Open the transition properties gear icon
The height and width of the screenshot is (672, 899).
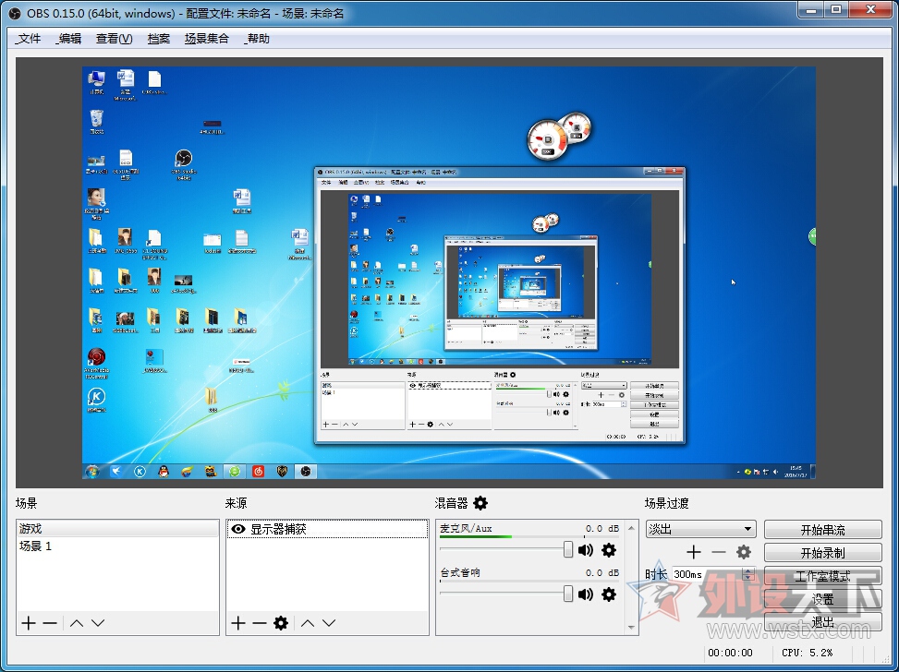tap(744, 552)
